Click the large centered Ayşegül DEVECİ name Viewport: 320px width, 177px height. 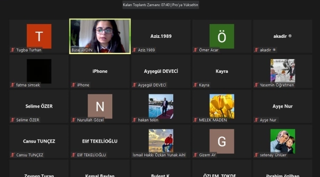[161, 71]
